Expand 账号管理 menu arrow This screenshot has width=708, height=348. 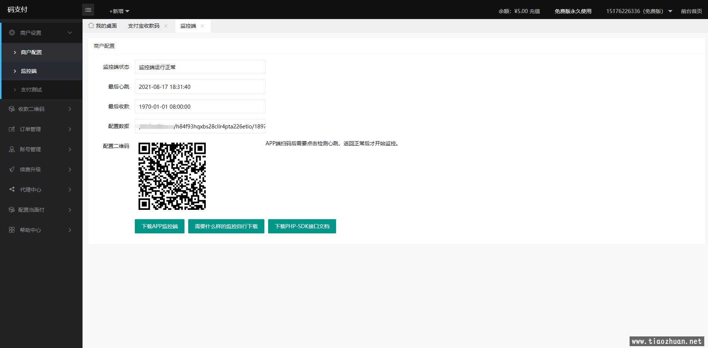click(70, 149)
